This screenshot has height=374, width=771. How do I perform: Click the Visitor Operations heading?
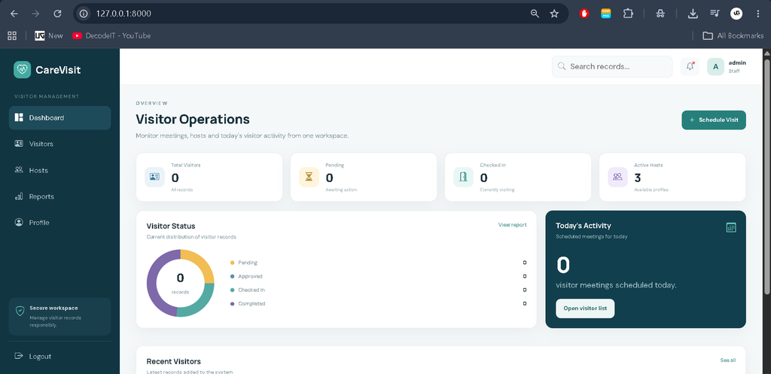[193, 120]
